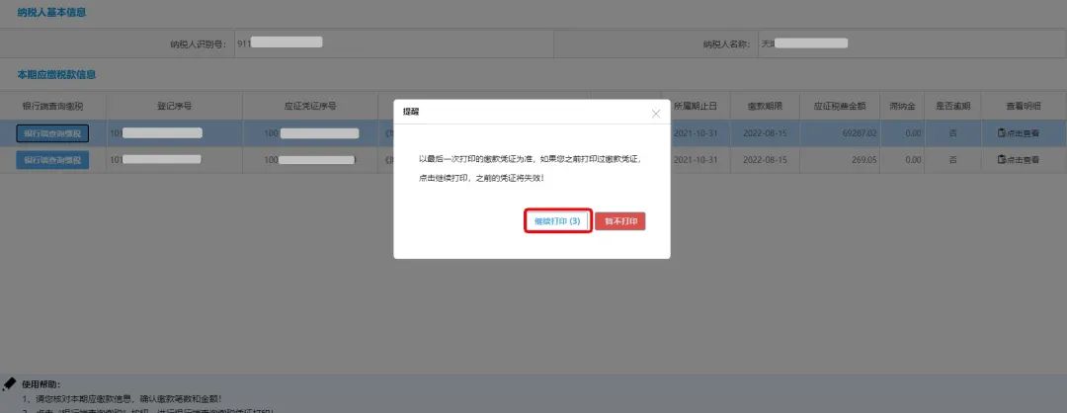Click the 缴款期限 column header
Screen dimensions: 1067x413
pyautogui.click(x=767, y=106)
